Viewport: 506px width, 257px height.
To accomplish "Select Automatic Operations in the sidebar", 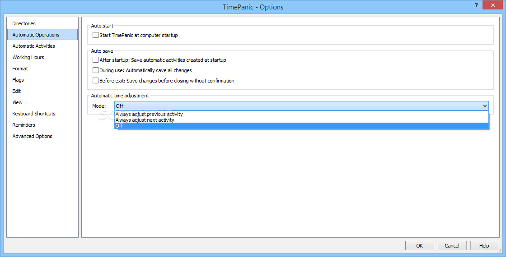I will 42,35.
